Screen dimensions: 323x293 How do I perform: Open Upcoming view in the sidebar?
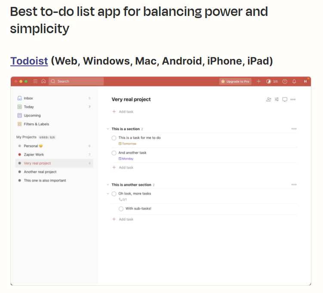click(54, 115)
